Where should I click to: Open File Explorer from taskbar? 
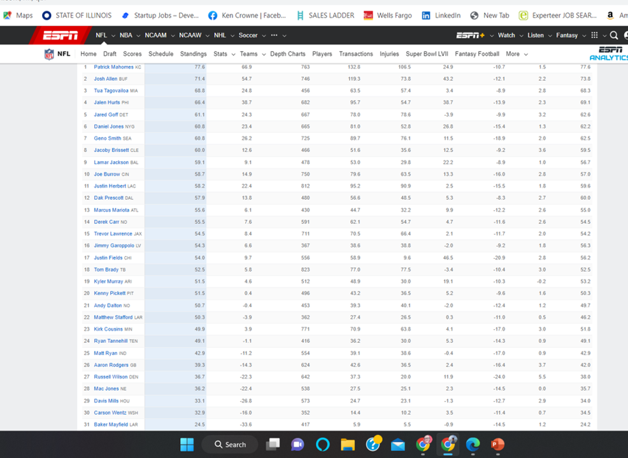click(348, 445)
